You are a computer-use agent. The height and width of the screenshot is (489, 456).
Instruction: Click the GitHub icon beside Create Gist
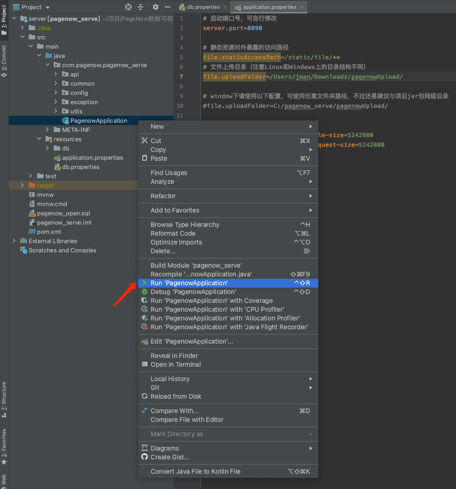coord(145,457)
